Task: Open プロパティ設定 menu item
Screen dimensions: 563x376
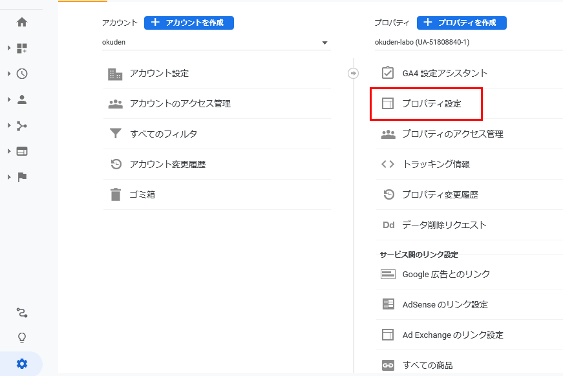Action: tap(431, 103)
